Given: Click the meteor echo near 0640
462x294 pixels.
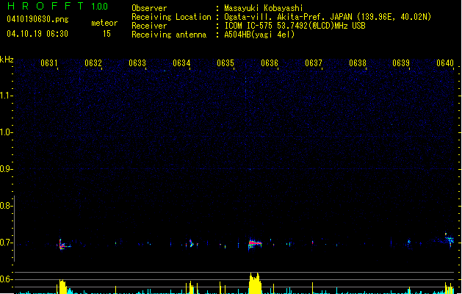Looking at the screenshot, I should point(449,240).
